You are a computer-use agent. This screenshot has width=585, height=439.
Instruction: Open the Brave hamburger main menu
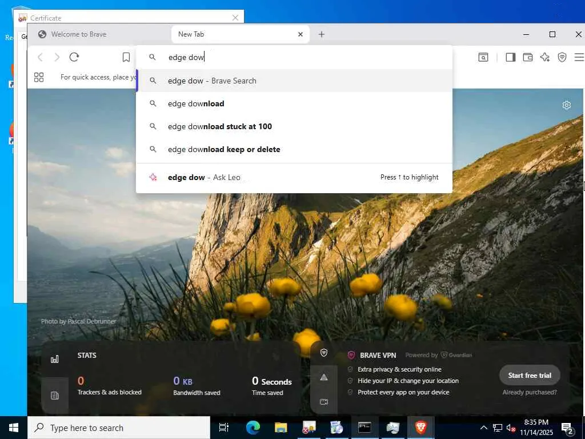click(579, 57)
